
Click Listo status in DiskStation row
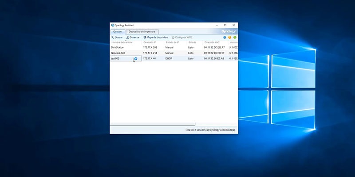[191, 47]
